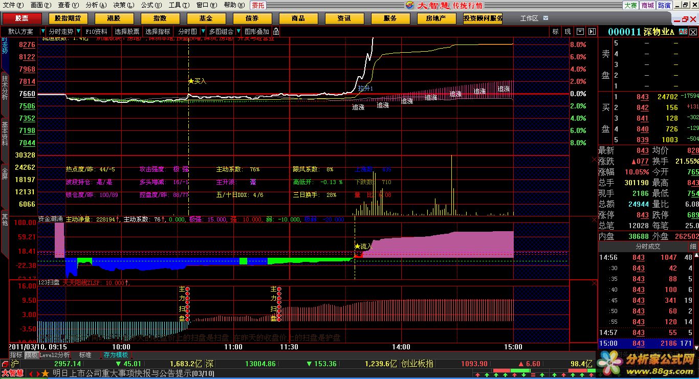The height and width of the screenshot is (379, 699).
Task: Select the 基本资料 vertical side tab
Action: [5, 134]
